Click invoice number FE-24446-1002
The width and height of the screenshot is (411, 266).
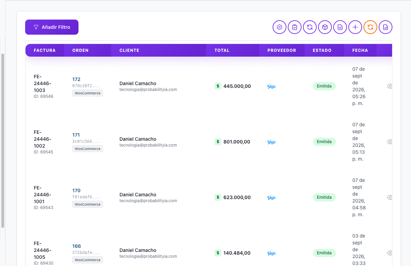[x=42, y=139]
